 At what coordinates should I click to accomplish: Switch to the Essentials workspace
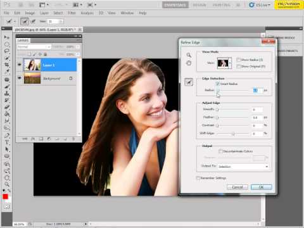pyautogui.click(x=175, y=4)
